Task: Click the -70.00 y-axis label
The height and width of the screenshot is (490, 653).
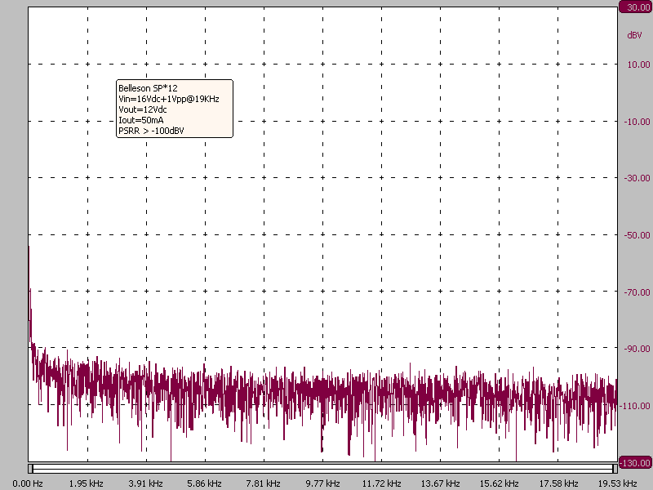Action: tap(637, 292)
